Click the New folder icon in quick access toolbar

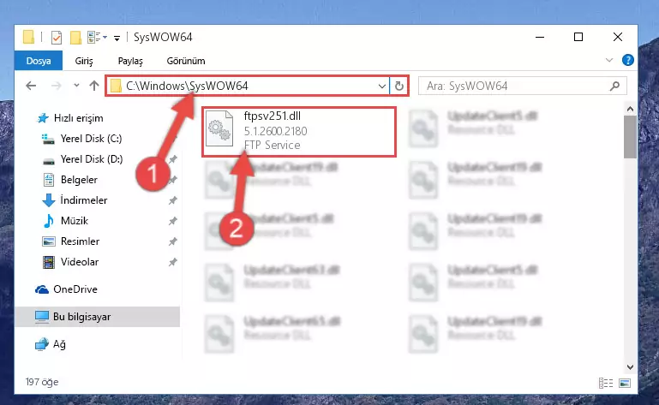[x=75, y=38]
